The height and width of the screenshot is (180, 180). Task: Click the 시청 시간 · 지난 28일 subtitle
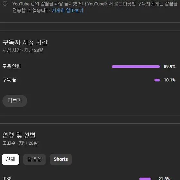[23, 50]
